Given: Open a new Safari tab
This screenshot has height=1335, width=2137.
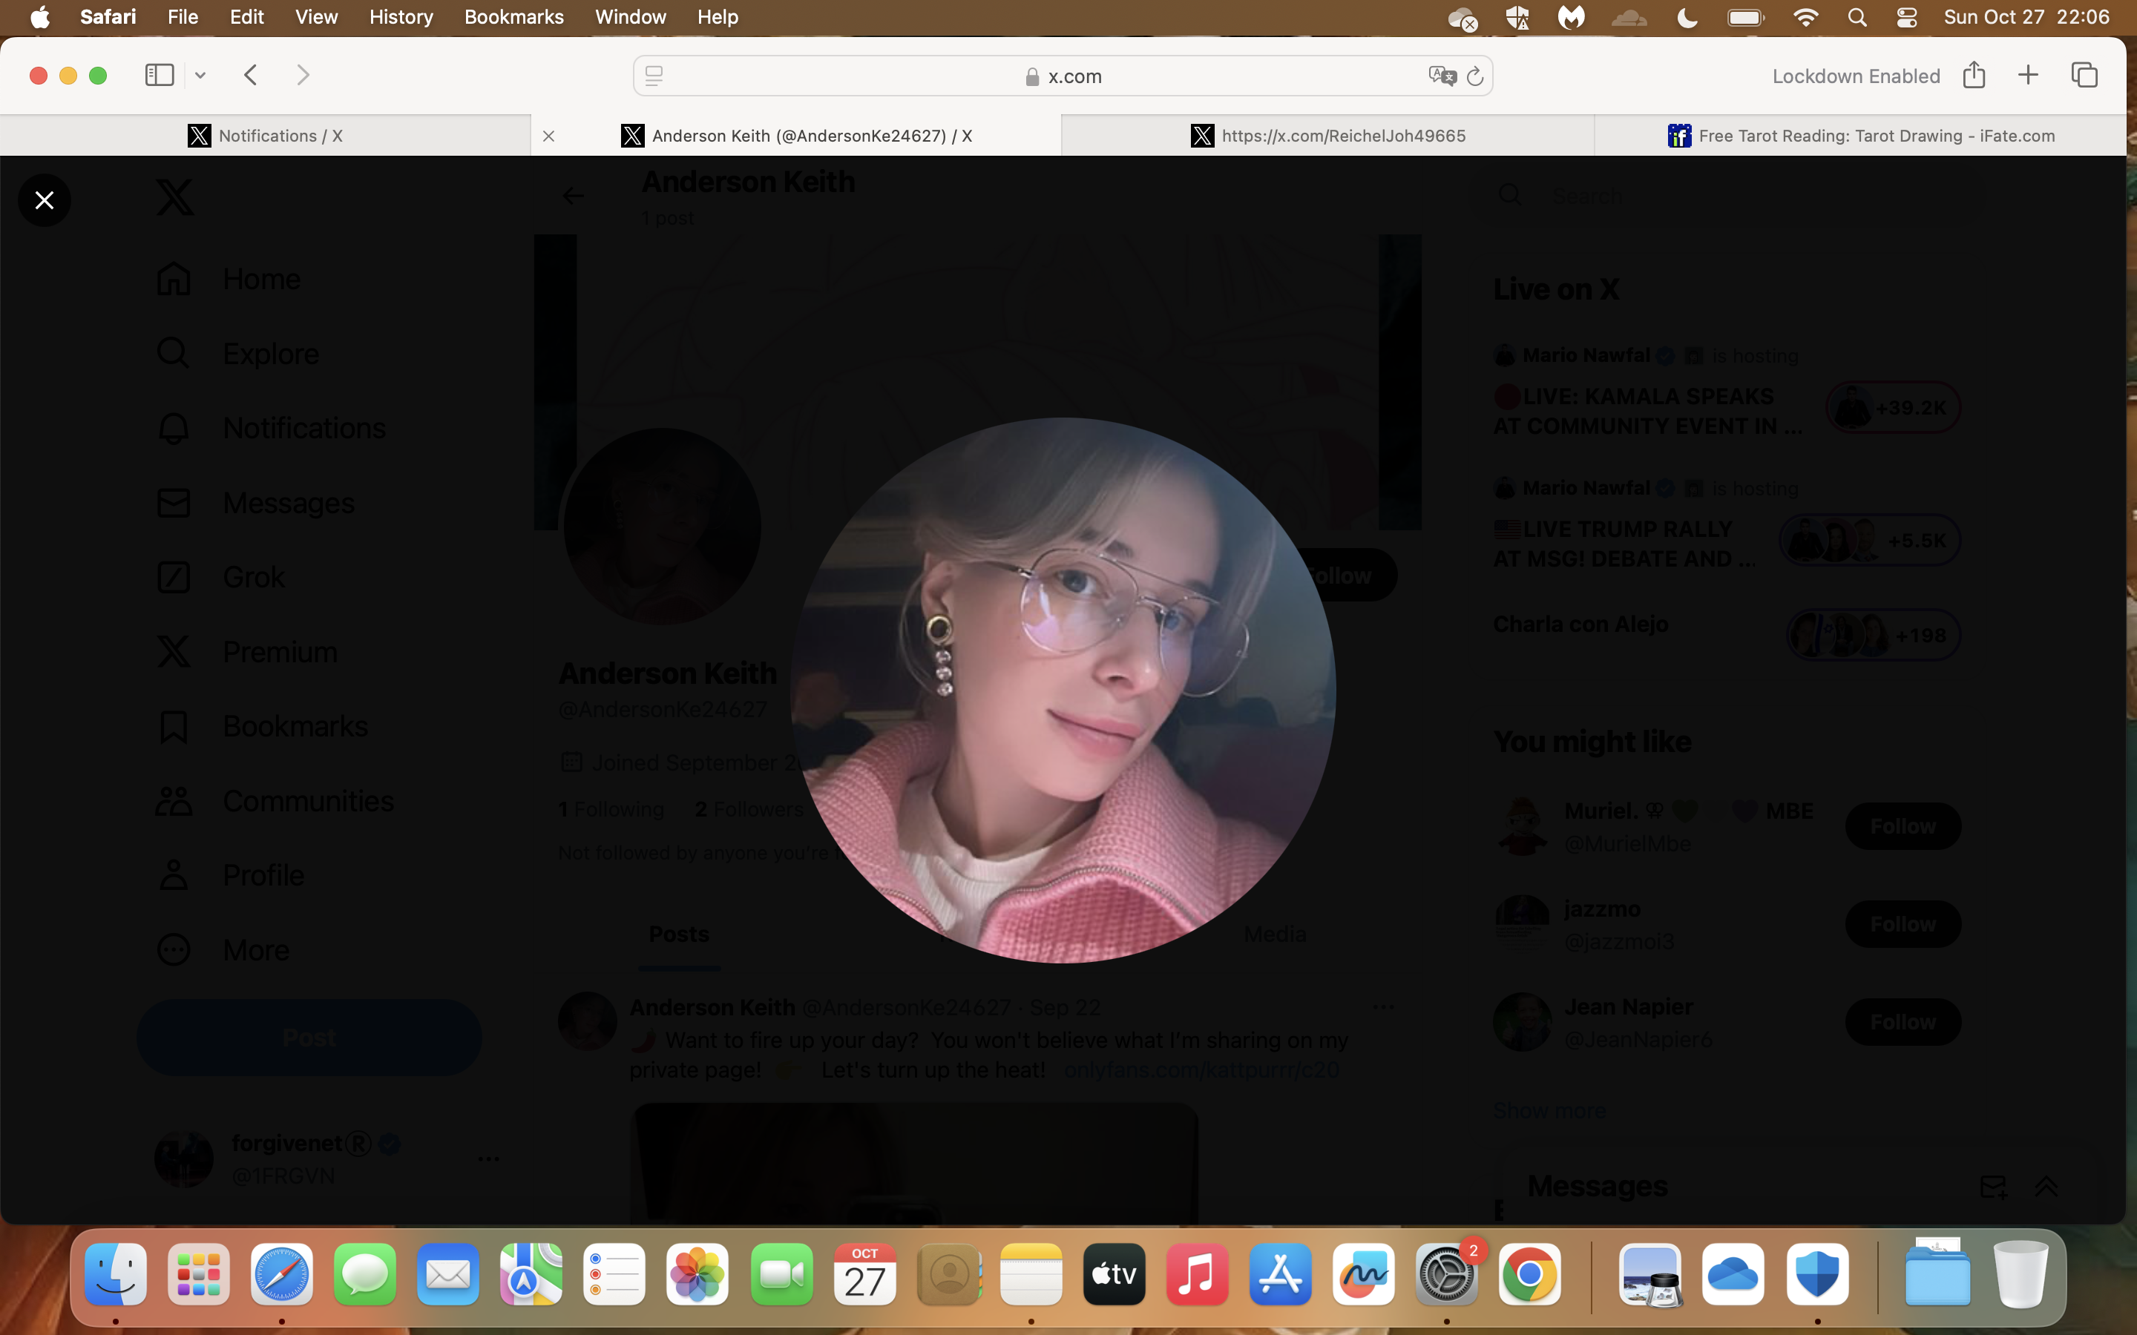Looking at the screenshot, I should point(2029,75).
